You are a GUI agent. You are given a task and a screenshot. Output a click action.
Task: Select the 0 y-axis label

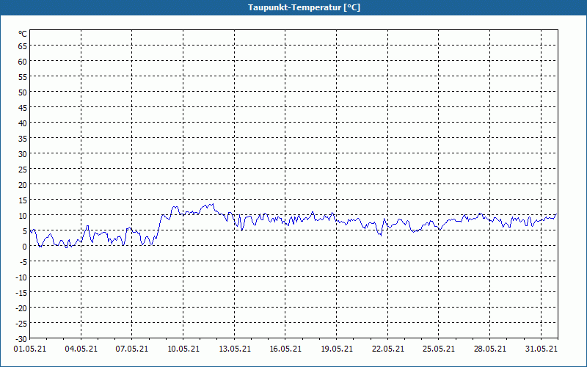coord(25,247)
